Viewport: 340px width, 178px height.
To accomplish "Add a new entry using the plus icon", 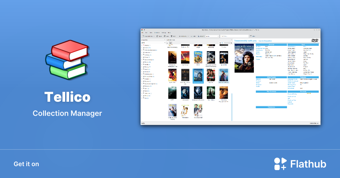I will point(179,36).
